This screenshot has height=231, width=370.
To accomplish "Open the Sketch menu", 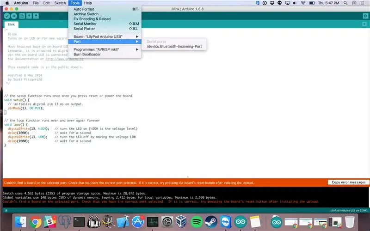I will 60,3.
